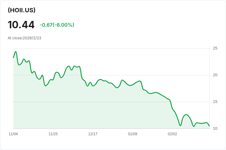Viewport: 226px width, 150px height.
Task: Click the horizontal gridline at level 15
Action: coord(92,102)
